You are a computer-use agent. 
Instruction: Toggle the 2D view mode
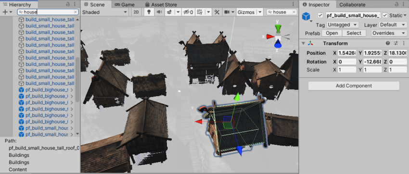coord(136,12)
